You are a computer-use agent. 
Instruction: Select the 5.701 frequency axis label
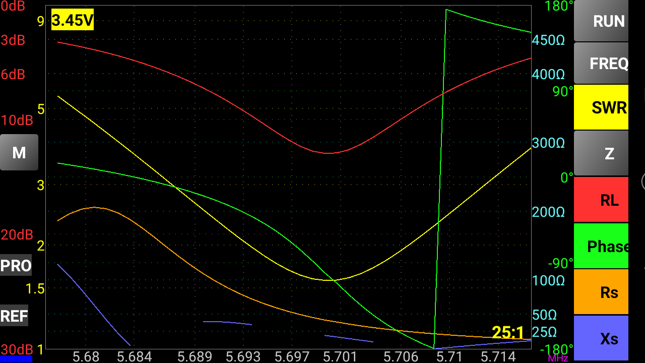point(340,357)
